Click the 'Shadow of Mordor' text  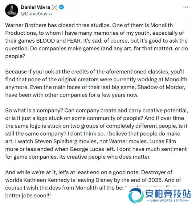coord(161,87)
